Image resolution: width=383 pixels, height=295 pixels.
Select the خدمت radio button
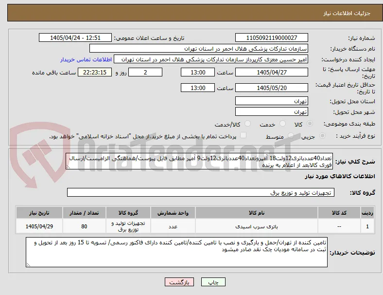(282, 124)
